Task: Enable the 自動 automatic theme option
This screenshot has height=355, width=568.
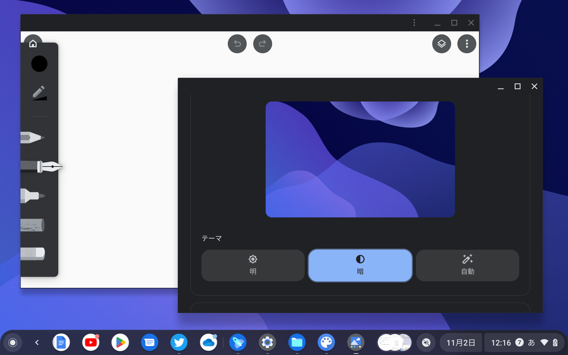Action: (467, 265)
